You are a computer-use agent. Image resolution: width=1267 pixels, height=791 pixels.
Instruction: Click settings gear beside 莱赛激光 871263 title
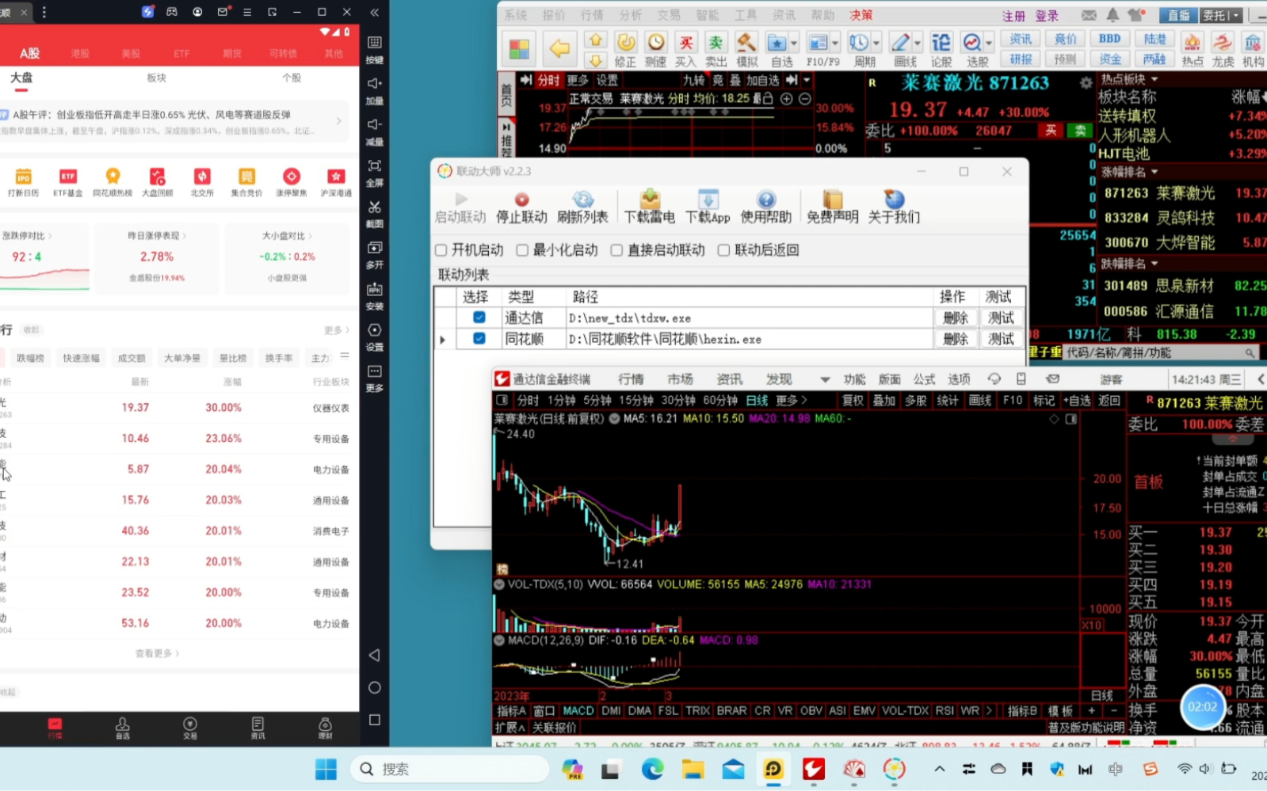pyautogui.click(x=1086, y=83)
